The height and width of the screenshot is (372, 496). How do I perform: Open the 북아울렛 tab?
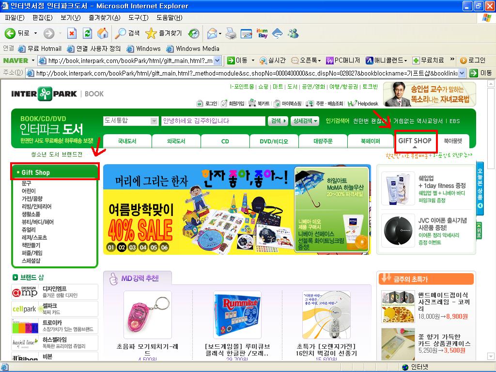tap(453, 141)
